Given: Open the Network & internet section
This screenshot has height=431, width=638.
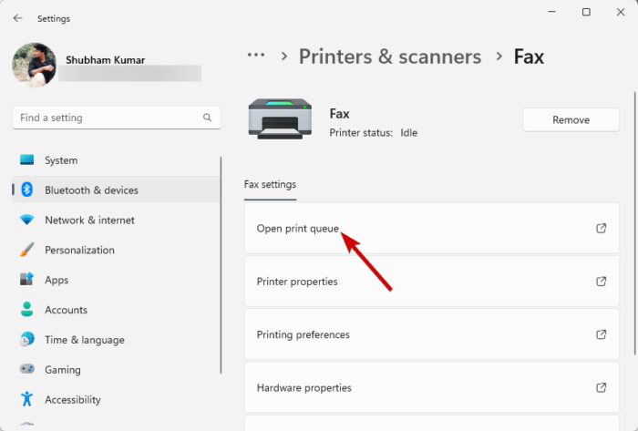Looking at the screenshot, I should 116,220.
